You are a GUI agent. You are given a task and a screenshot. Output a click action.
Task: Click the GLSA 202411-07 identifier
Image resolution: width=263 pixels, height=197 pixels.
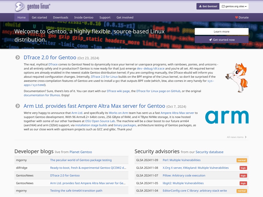[147, 175]
